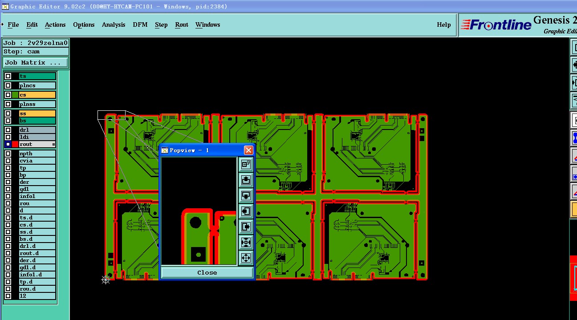Open the File menu
This screenshot has width=577, height=320.
[x=13, y=24]
